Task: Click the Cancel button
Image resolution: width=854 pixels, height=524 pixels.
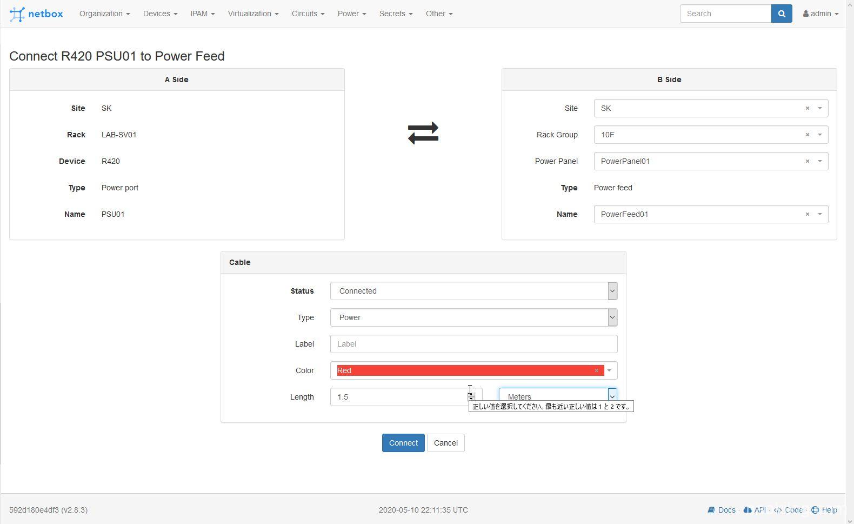Action: point(446,443)
